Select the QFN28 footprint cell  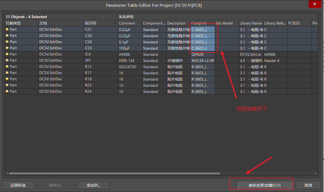tap(203, 54)
